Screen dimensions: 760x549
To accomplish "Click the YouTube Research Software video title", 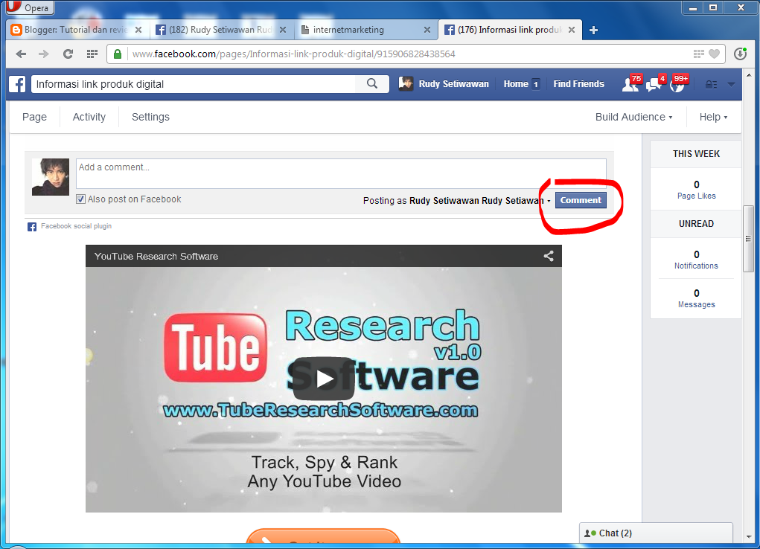I will 156,257.
